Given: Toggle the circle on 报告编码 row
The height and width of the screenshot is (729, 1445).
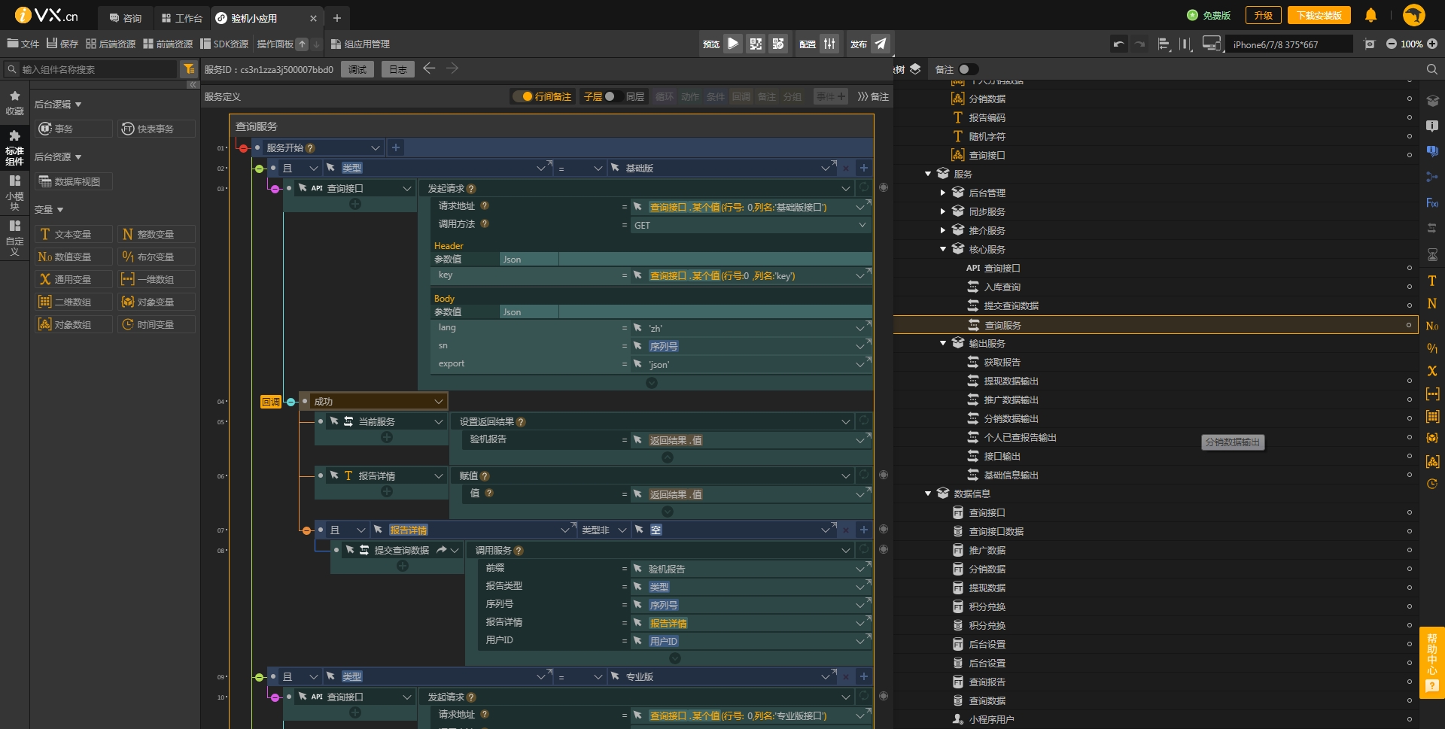Looking at the screenshot, I should coord(1410,117).
